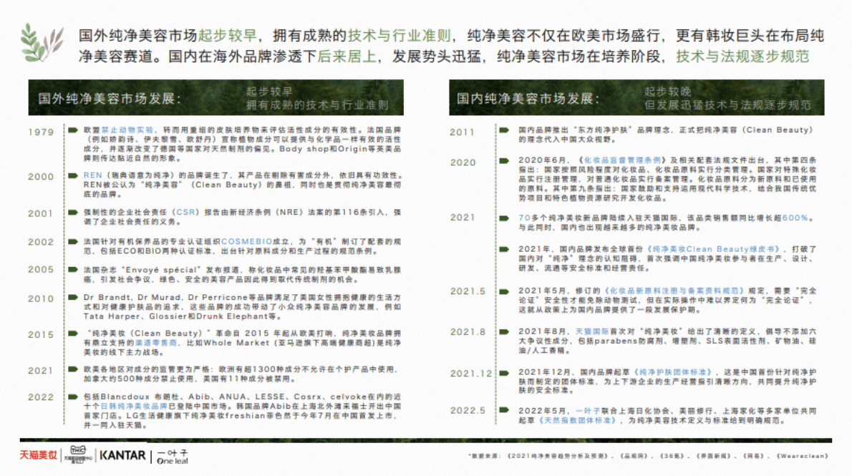Click the arrow marker beside the 1979 entry
Screen dimensions: 852x476
coord(72,130)
